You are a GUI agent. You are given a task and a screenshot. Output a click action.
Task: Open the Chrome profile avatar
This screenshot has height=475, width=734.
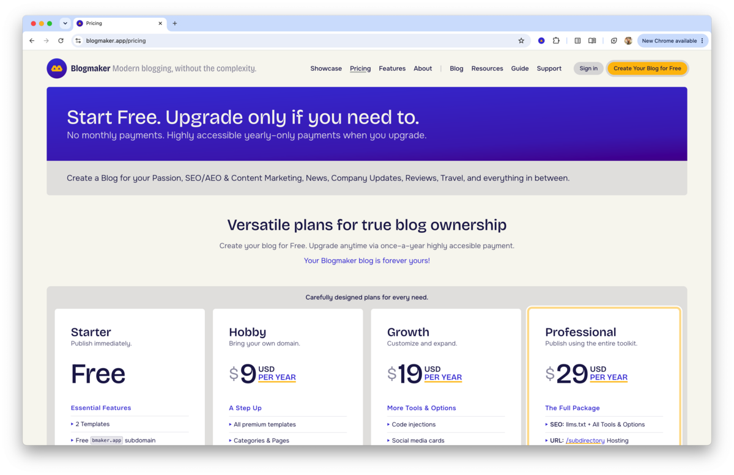pos(628,41)
